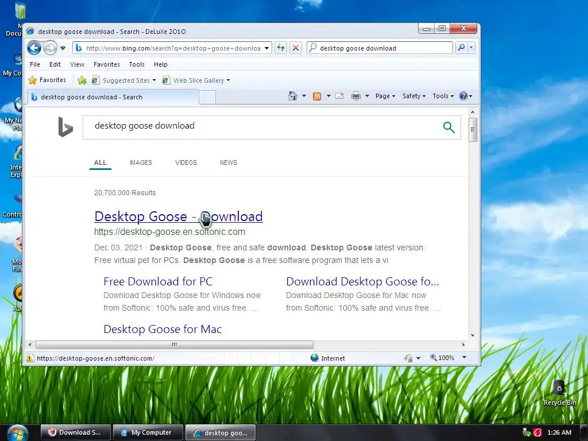Open the Tools command bar dropdown
The image size is (588, 441).
(x=443, y=96)
